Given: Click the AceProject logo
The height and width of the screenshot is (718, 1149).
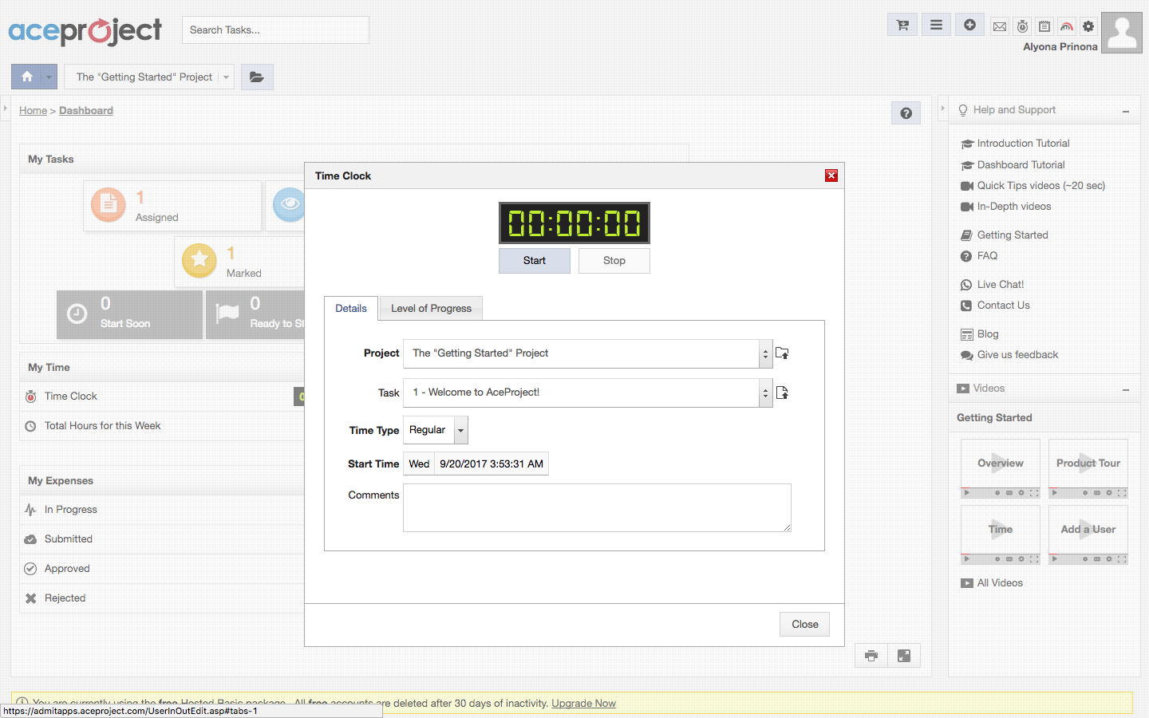Looking at the screenshot, I should pos(85,31).
